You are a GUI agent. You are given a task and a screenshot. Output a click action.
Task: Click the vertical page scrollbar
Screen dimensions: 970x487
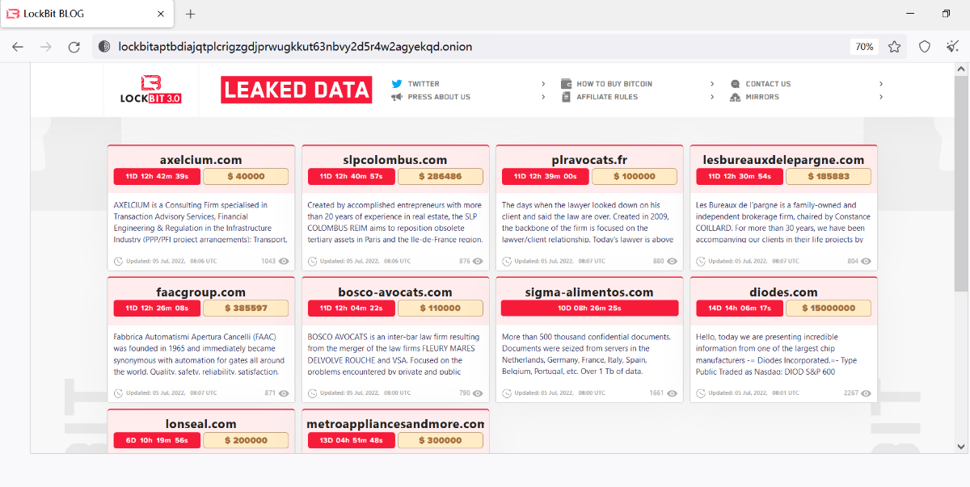point(961,186)
